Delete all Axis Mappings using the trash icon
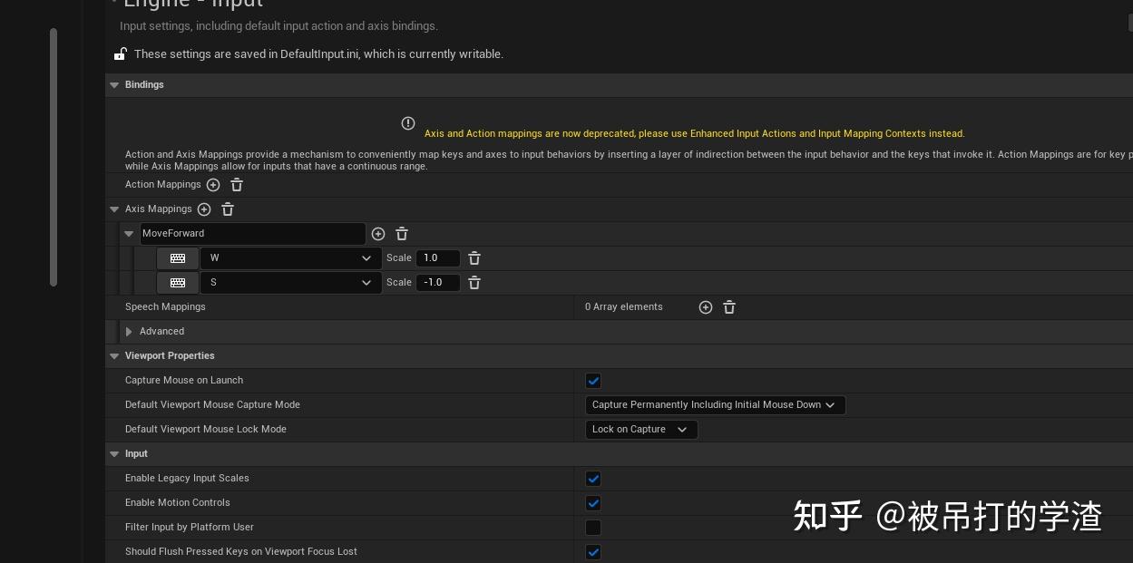This screenshot has width=1133, height=563. click(x=228, y=209)
